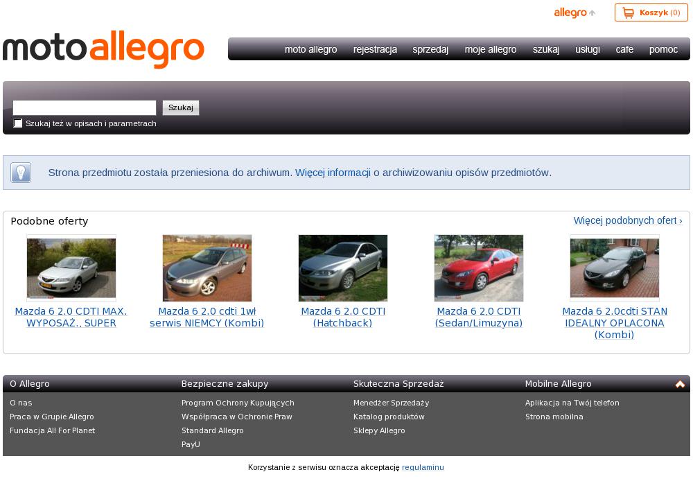Open the red Mazda 6 Sedan thumbnail
Image resolution: width=693 pixels, height=481 pixels.
click(x=479, y=268)
